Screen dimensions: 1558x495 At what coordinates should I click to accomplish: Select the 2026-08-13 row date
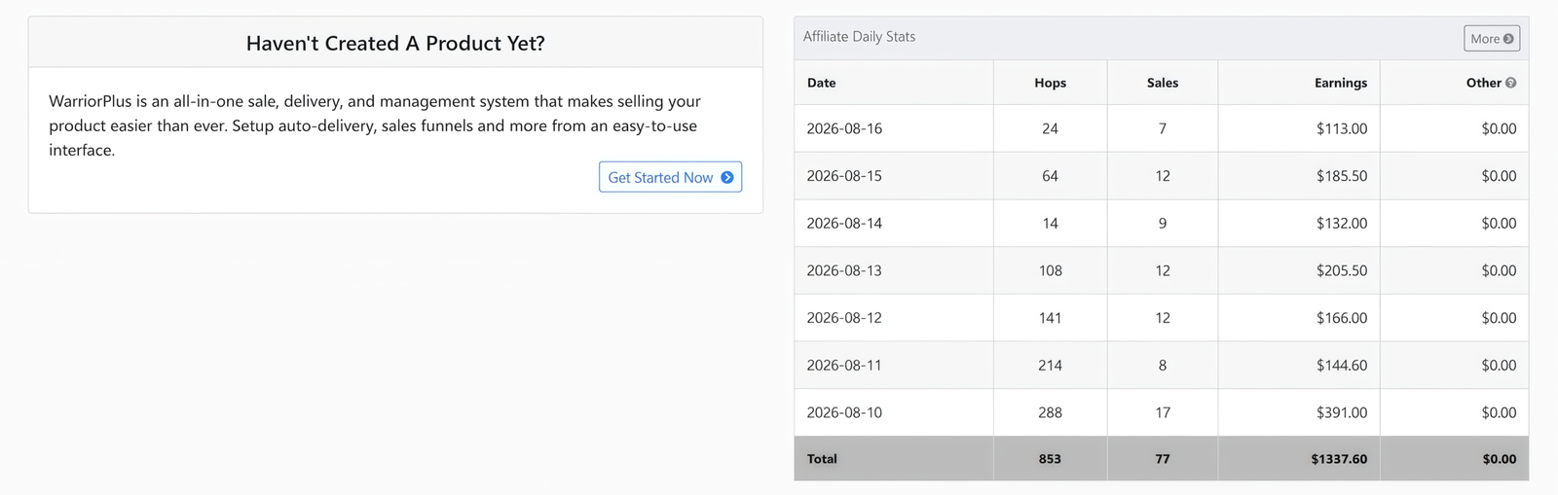point(844,270)
